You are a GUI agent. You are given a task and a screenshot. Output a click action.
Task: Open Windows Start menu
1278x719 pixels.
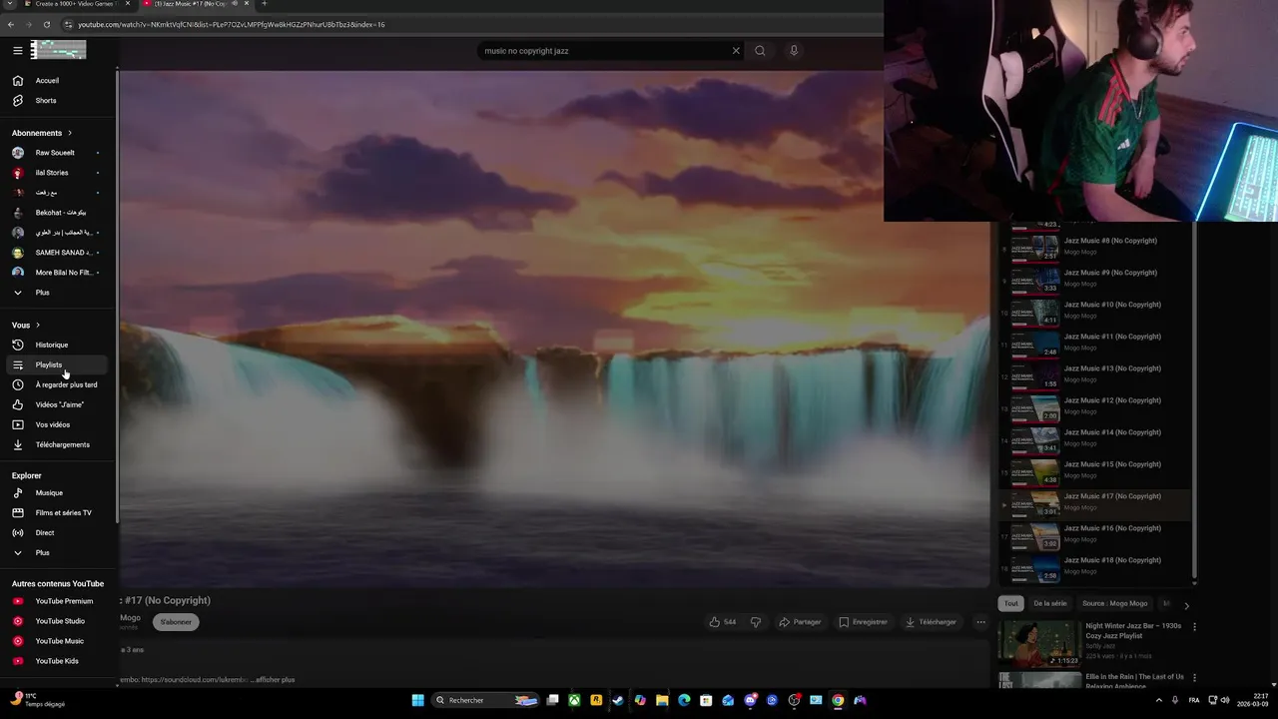418,700
